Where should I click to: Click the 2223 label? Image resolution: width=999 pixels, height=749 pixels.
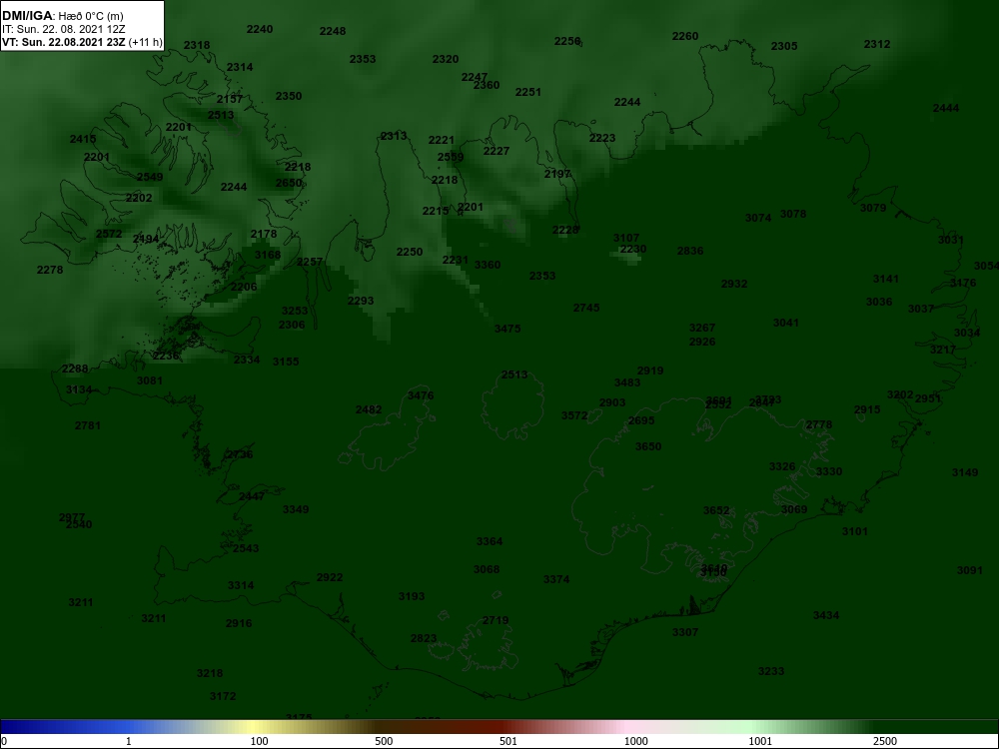602,138
